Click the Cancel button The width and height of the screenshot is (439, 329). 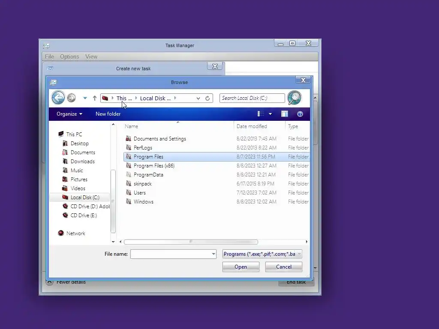284,267
